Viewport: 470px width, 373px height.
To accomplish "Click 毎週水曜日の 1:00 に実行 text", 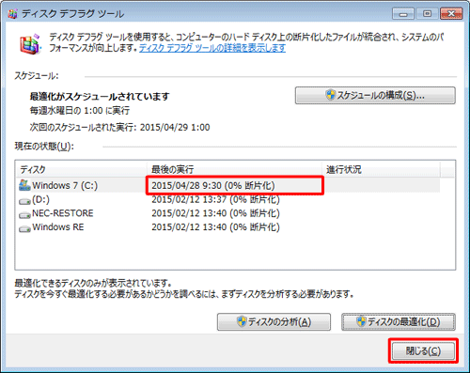I will [x=80, y=111].
